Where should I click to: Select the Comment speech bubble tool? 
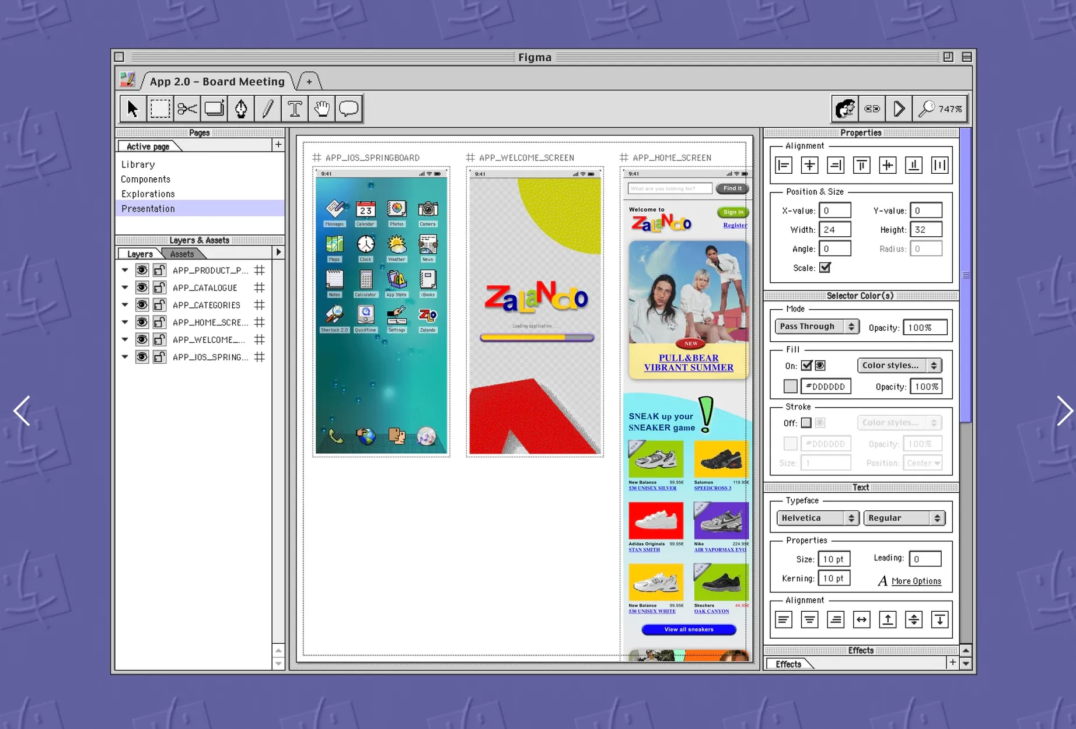(x=349, y=109)
